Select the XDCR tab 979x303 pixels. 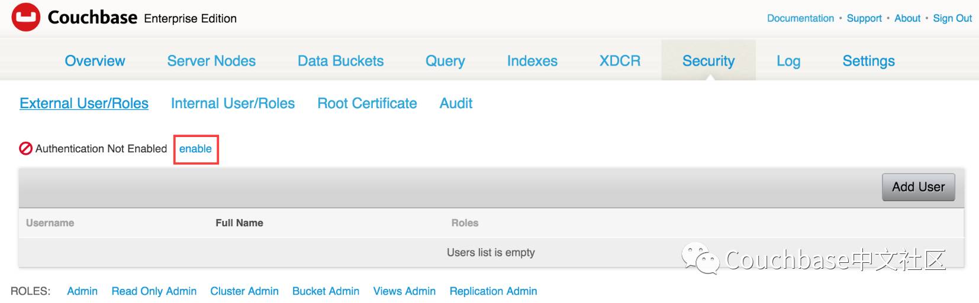tap(620, 61)
